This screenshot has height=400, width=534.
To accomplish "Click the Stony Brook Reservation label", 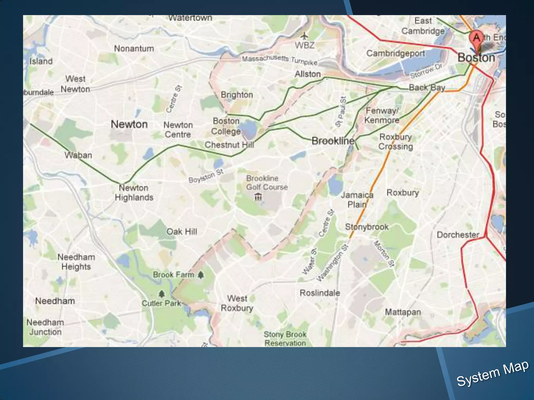I will click(285, 339).
